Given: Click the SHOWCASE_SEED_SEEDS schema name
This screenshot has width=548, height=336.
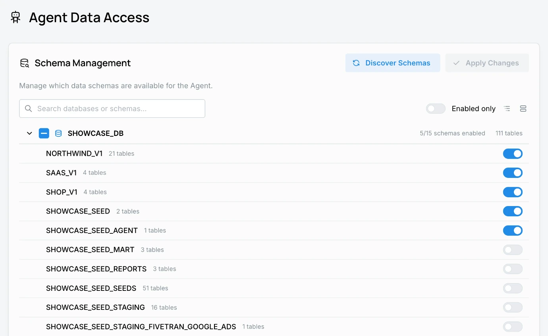Looking at the screenshot, I should 91,288.
